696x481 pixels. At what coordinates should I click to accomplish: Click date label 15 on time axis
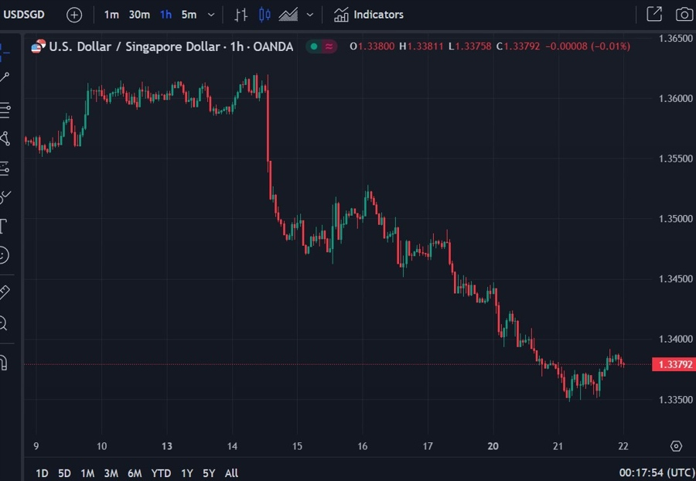tap(297, 446)
